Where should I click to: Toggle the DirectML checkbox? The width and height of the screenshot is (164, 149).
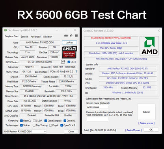click(x=65, y=121)
